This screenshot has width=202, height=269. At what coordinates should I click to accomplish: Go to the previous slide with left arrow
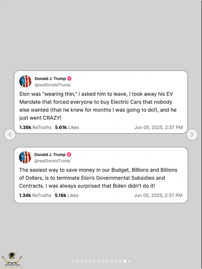[10, 134]
